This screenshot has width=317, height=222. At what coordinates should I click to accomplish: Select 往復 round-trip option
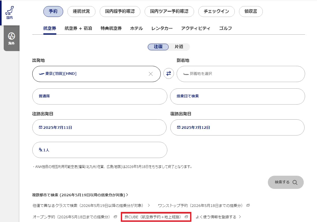pos(158,47)
